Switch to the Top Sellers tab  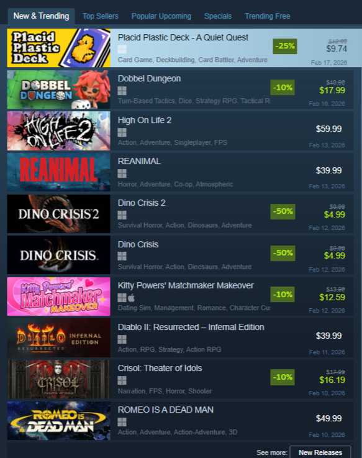[101, 16]
